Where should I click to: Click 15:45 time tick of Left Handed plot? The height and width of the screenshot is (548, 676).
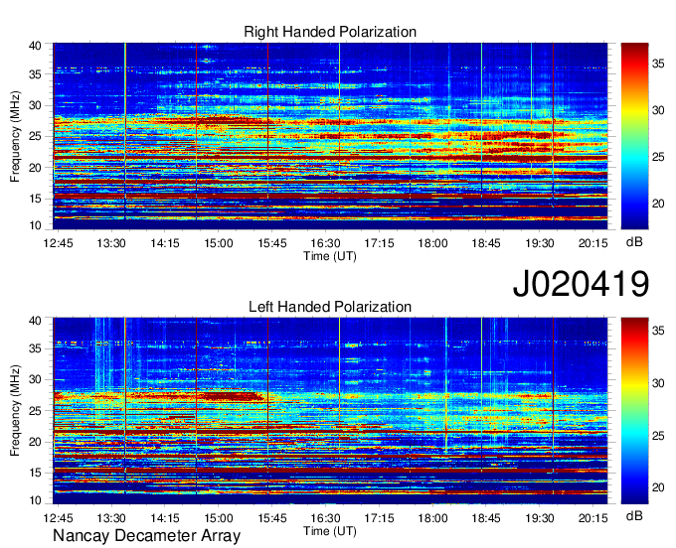272,518
